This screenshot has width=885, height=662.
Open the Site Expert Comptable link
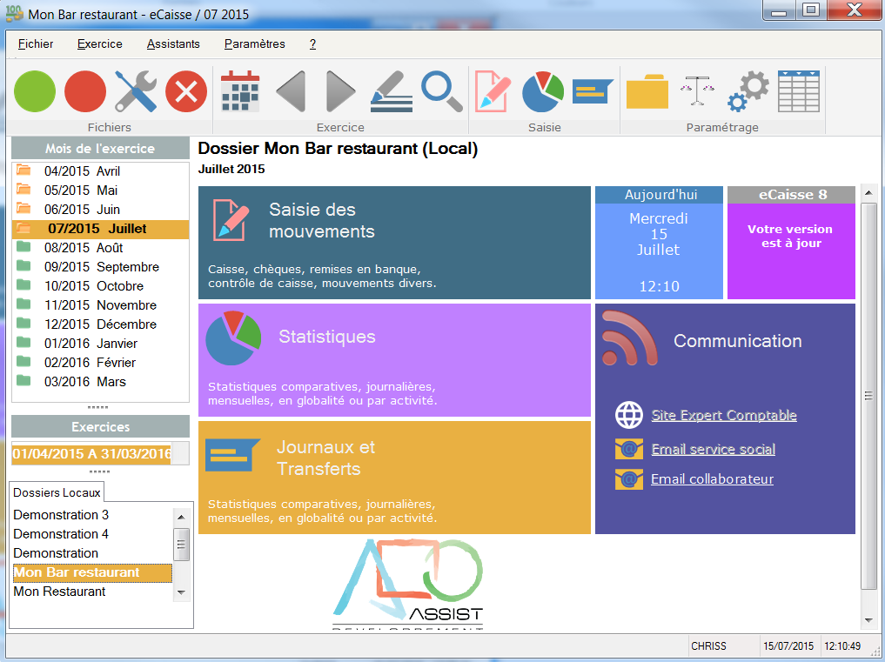724,415
